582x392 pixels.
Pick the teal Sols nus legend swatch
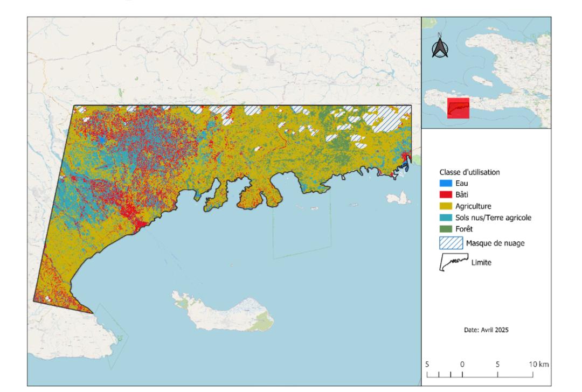(x=446, y=217)
